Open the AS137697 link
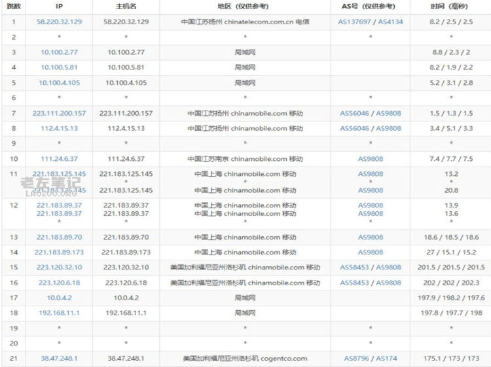The width and height of the screenshot is (491, 367). coord(355,22)
